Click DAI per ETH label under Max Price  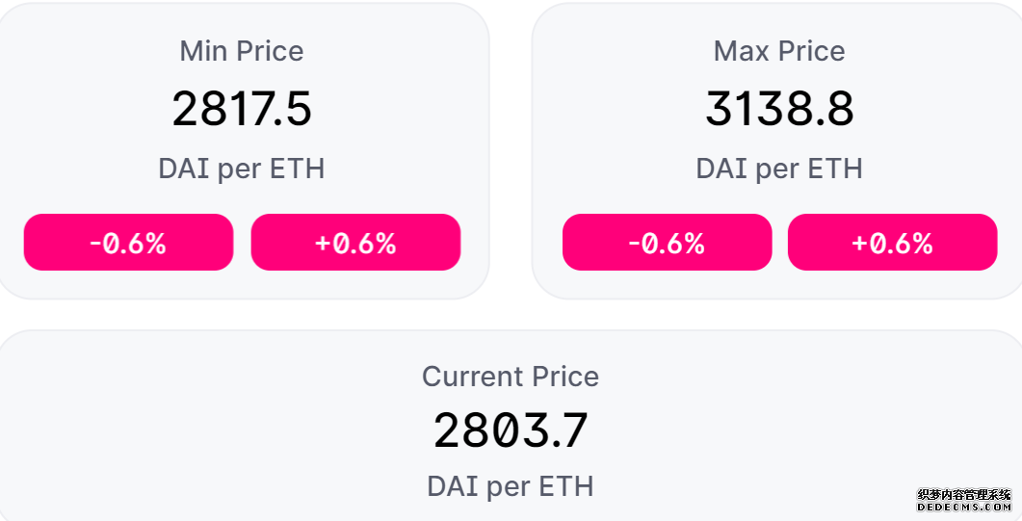pos(779,169)
